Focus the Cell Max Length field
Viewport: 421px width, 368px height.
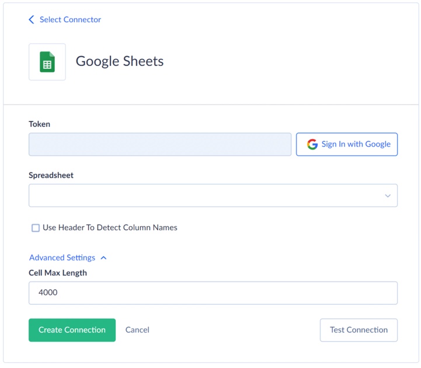point(213,293)
